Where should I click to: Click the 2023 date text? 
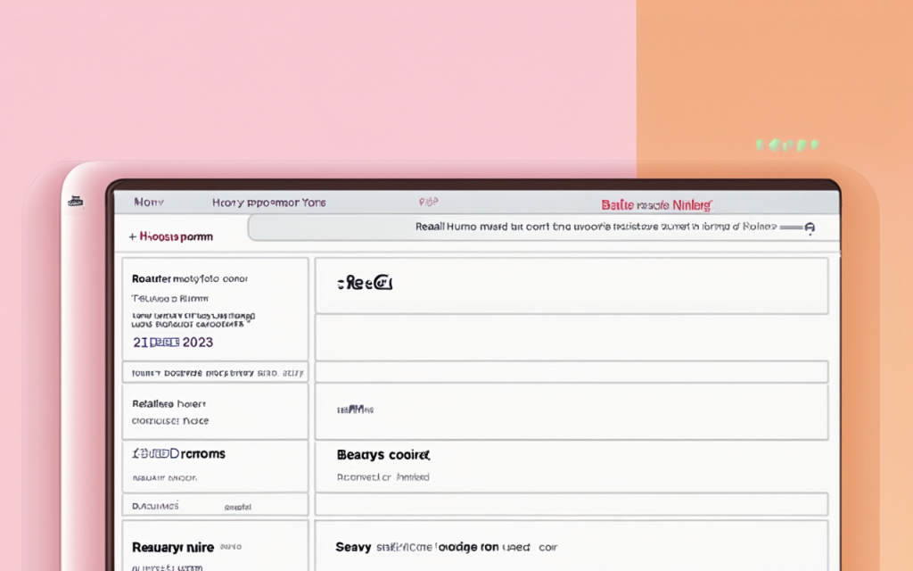(173, 343)
